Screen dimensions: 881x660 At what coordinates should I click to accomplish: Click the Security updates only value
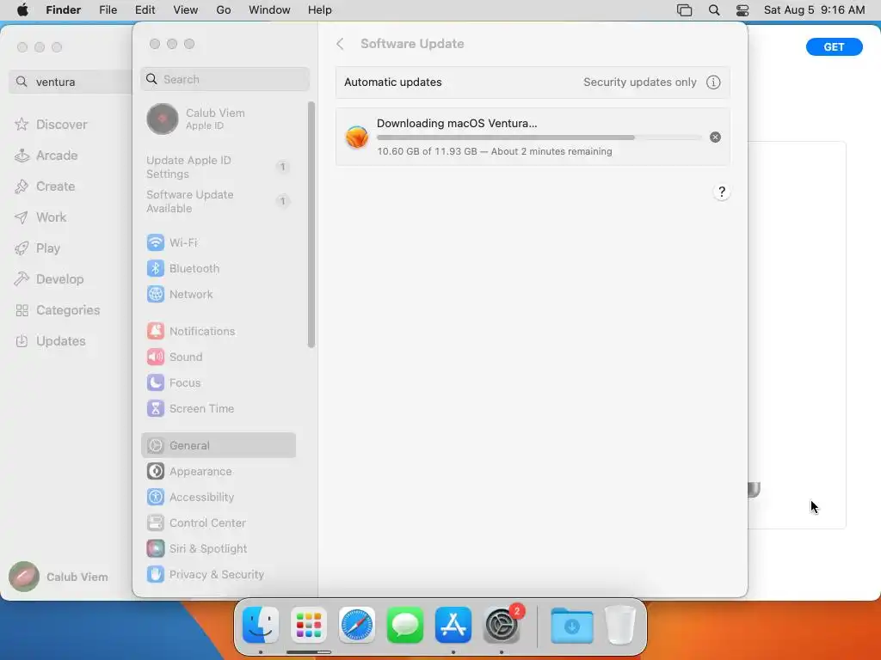(639, 82)
